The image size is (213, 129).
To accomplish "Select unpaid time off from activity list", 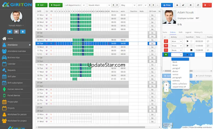I will point(179,87).
